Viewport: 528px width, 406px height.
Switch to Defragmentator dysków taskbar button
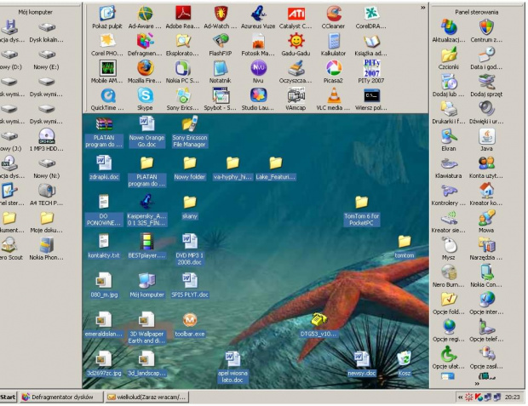tap(61, 397)
